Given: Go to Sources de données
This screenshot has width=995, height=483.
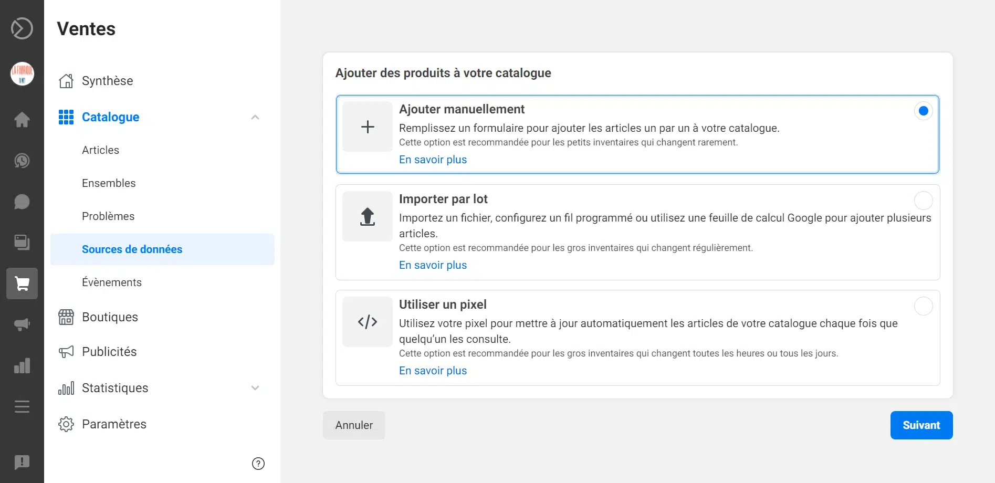Looking at the screenshot, I should 132,249.
